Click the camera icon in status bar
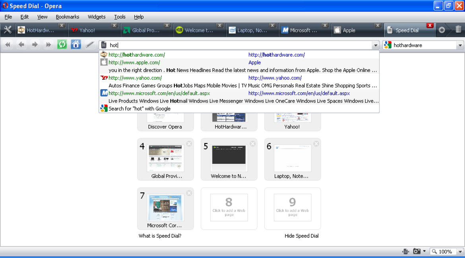Screen dimensions: 465x258 (x=417, y=252)
